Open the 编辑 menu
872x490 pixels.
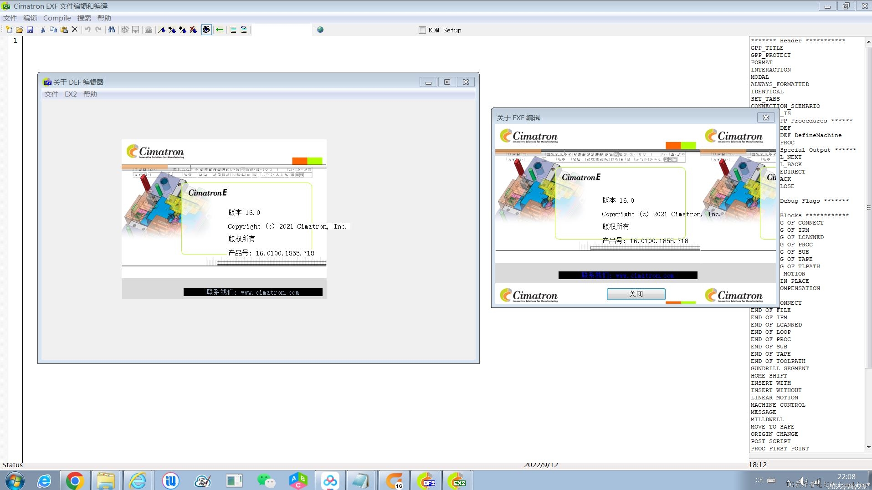(30, 18)
